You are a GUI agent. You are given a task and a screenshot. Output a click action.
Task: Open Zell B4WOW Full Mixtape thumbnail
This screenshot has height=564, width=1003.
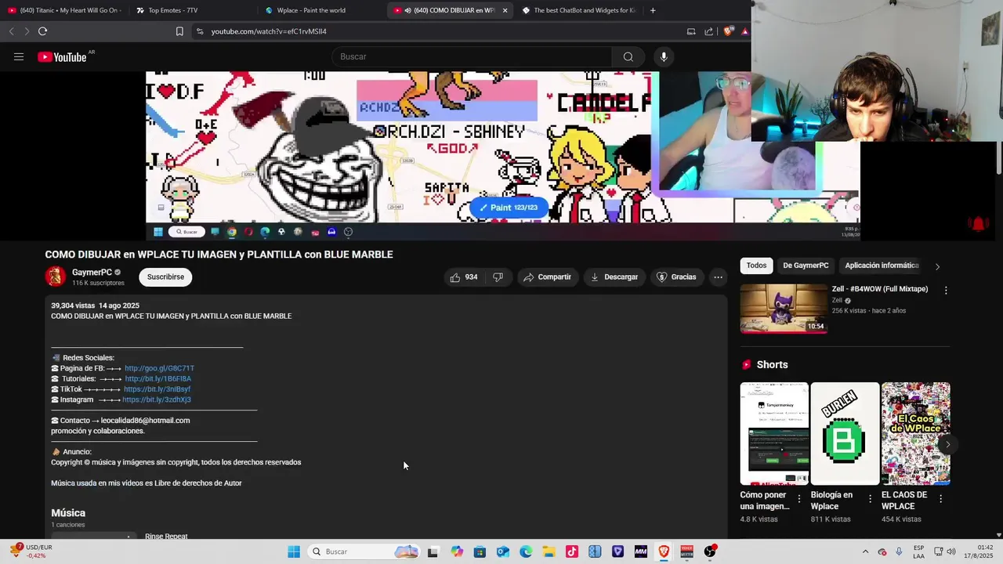tap(784, 309)
